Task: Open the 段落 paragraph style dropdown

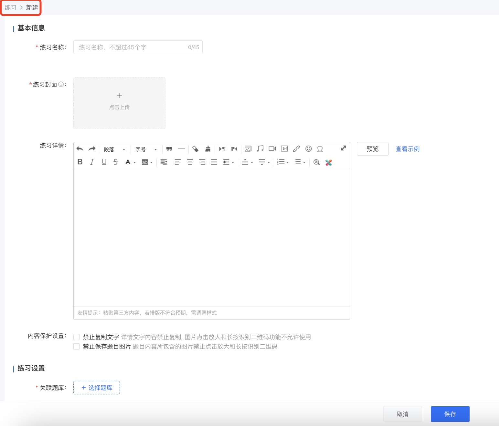Action: click(114, 149)
